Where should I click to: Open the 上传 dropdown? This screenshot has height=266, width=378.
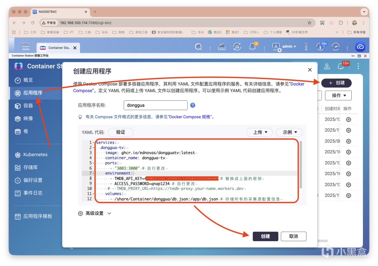coord(260,132)
